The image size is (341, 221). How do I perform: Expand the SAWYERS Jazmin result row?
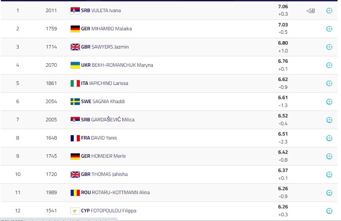(x=329, y=47)
